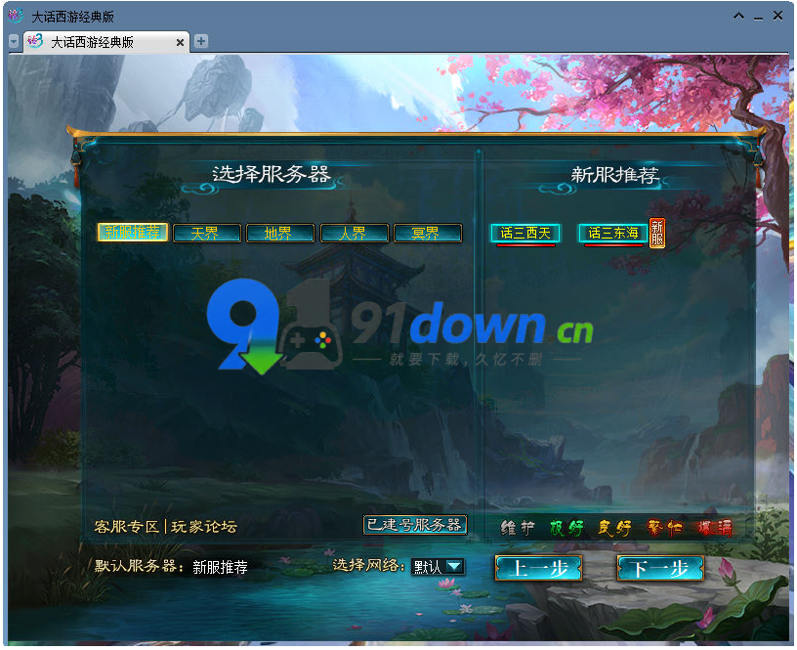Click the 良好 status legend label
This screenshot has height=650, width=797.
(614, 528)
